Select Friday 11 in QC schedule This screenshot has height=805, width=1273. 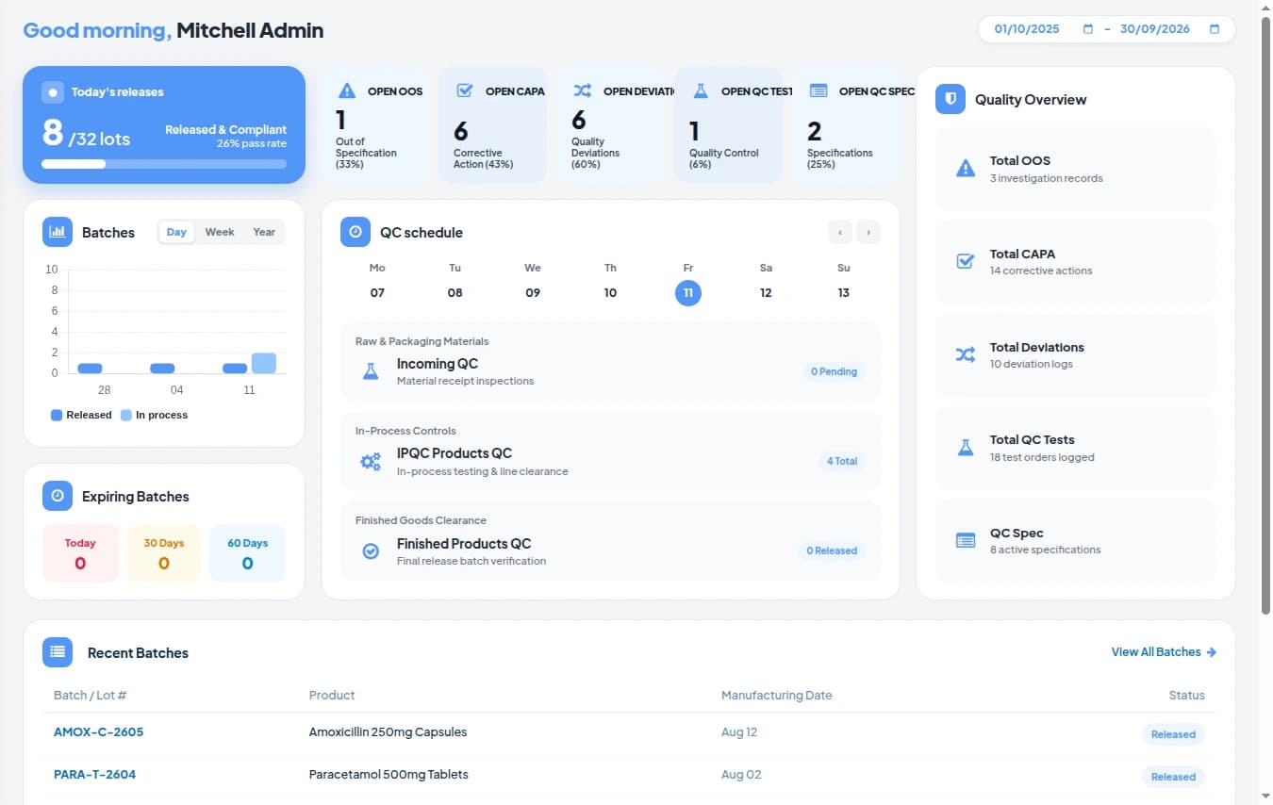coord(688,292)
